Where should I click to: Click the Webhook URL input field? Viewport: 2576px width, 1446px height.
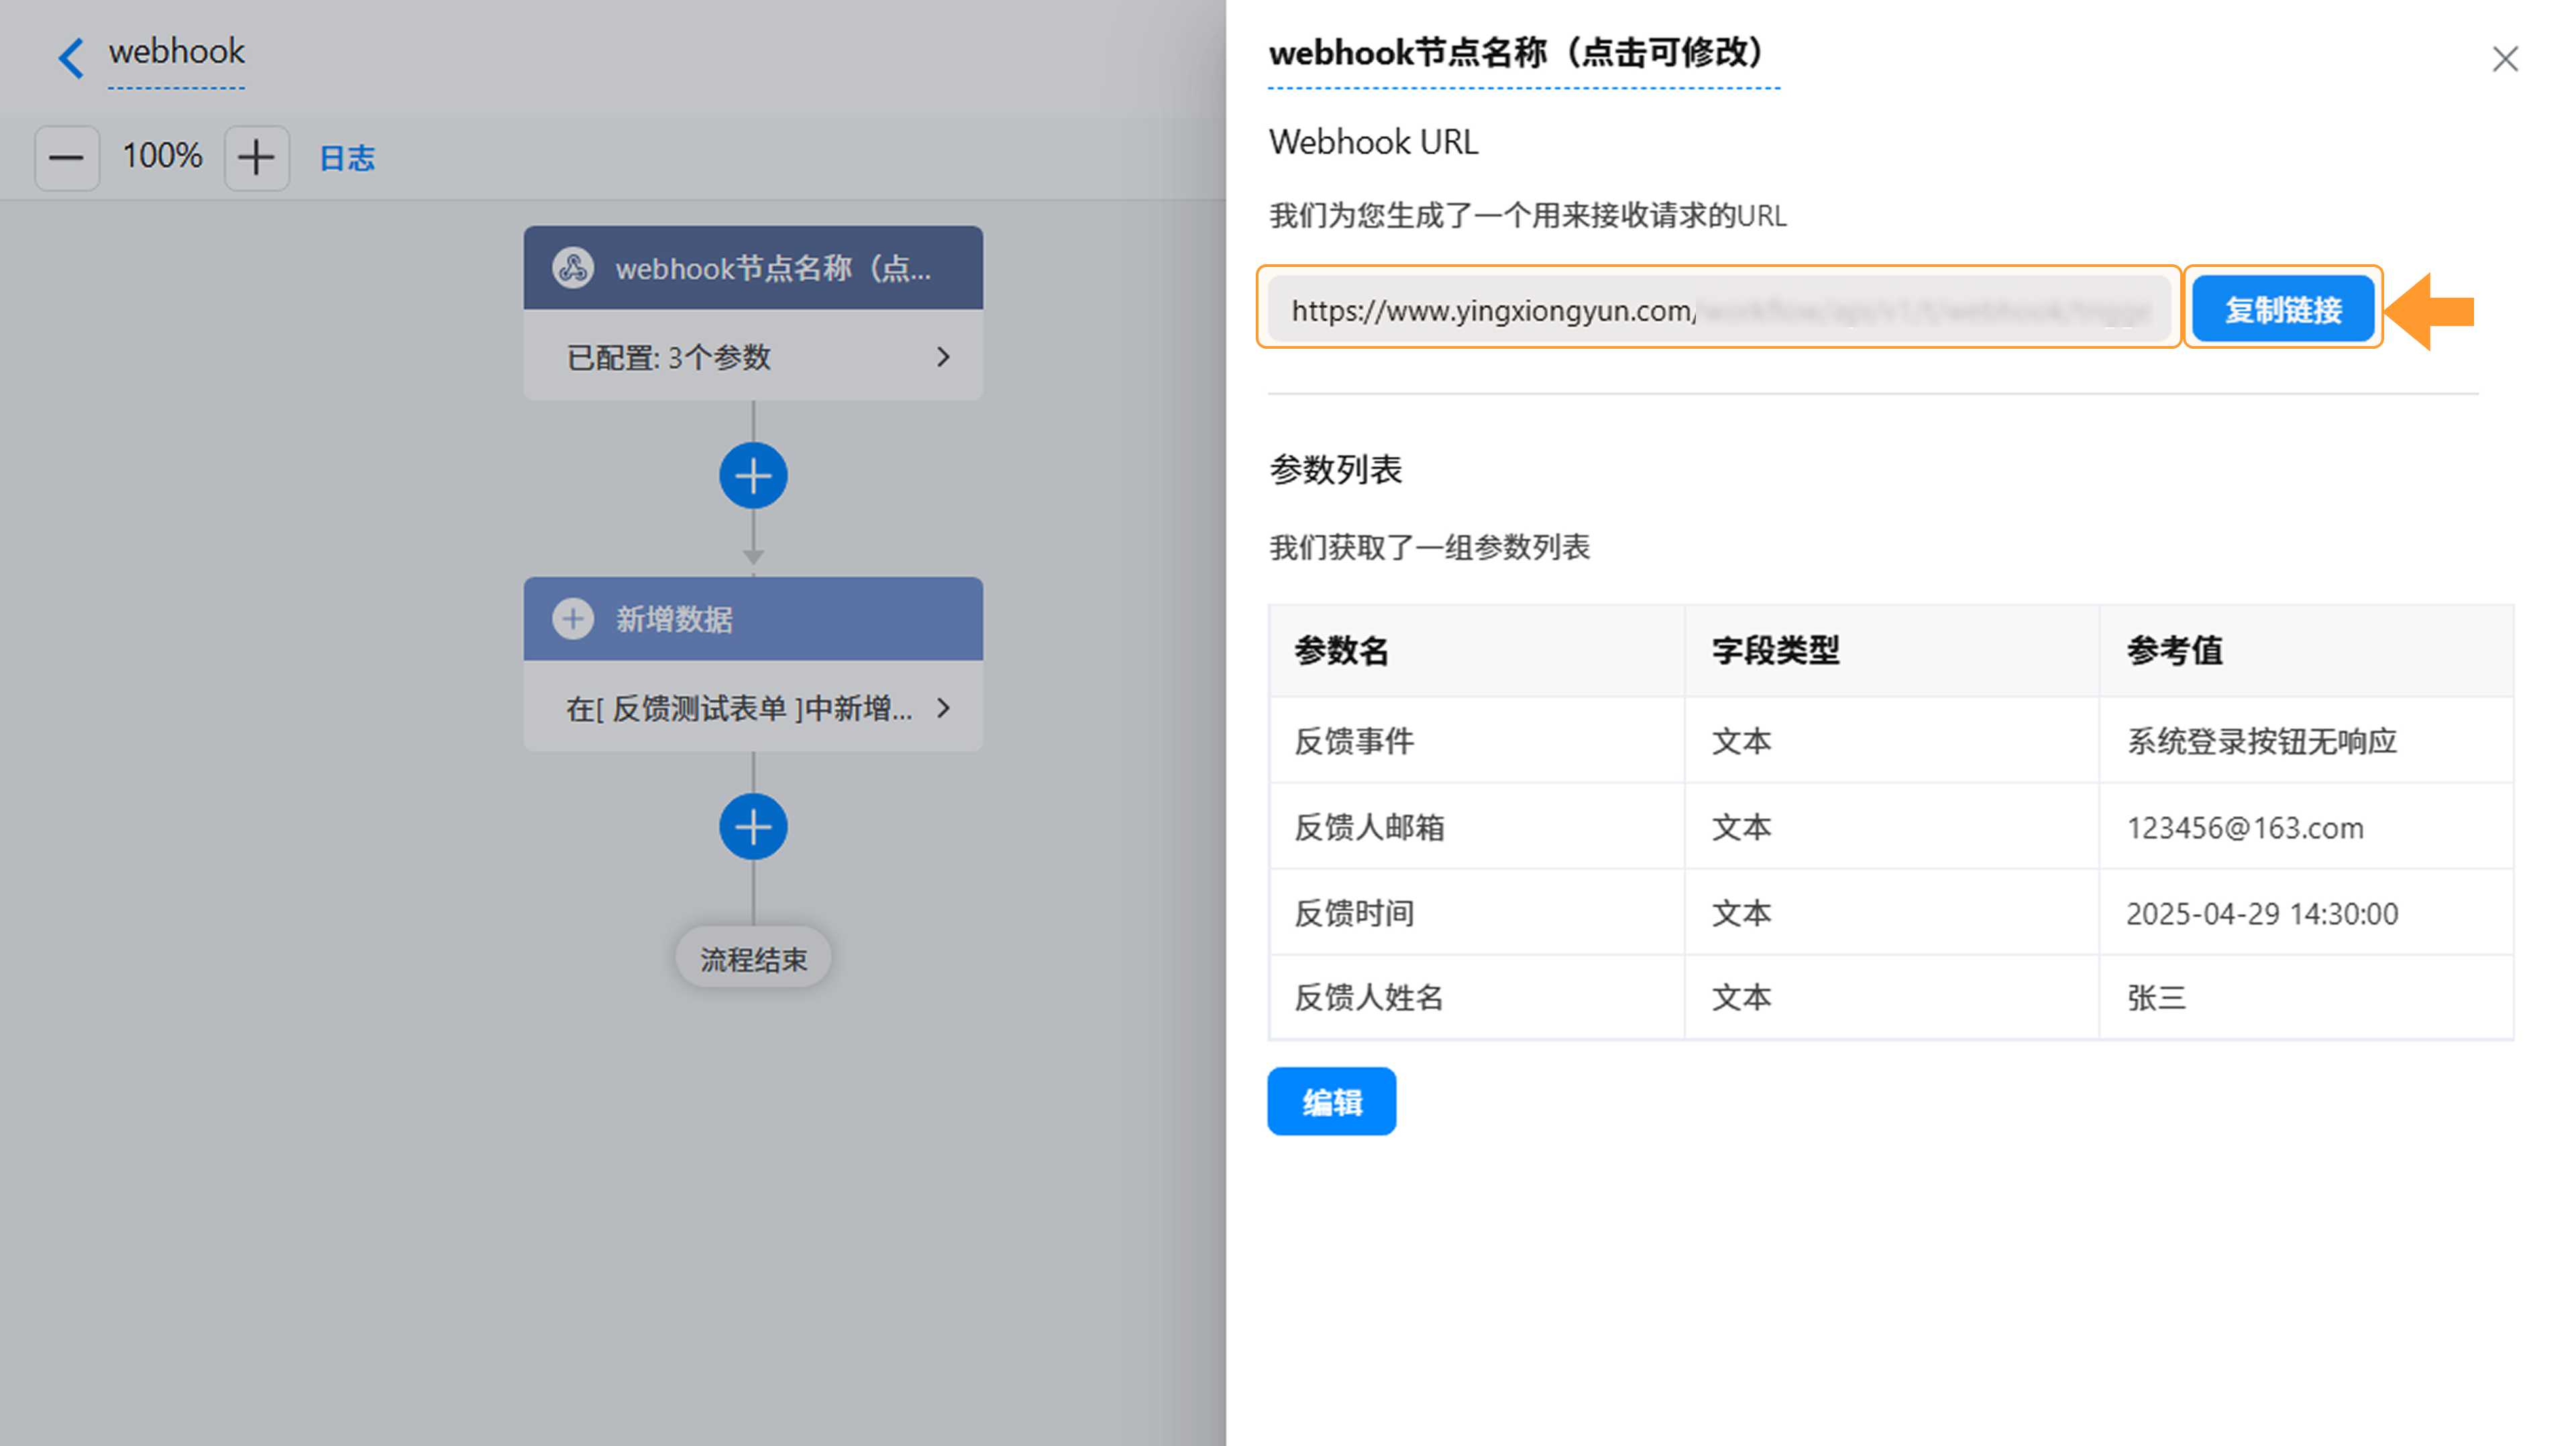(x=1718, y=310)
